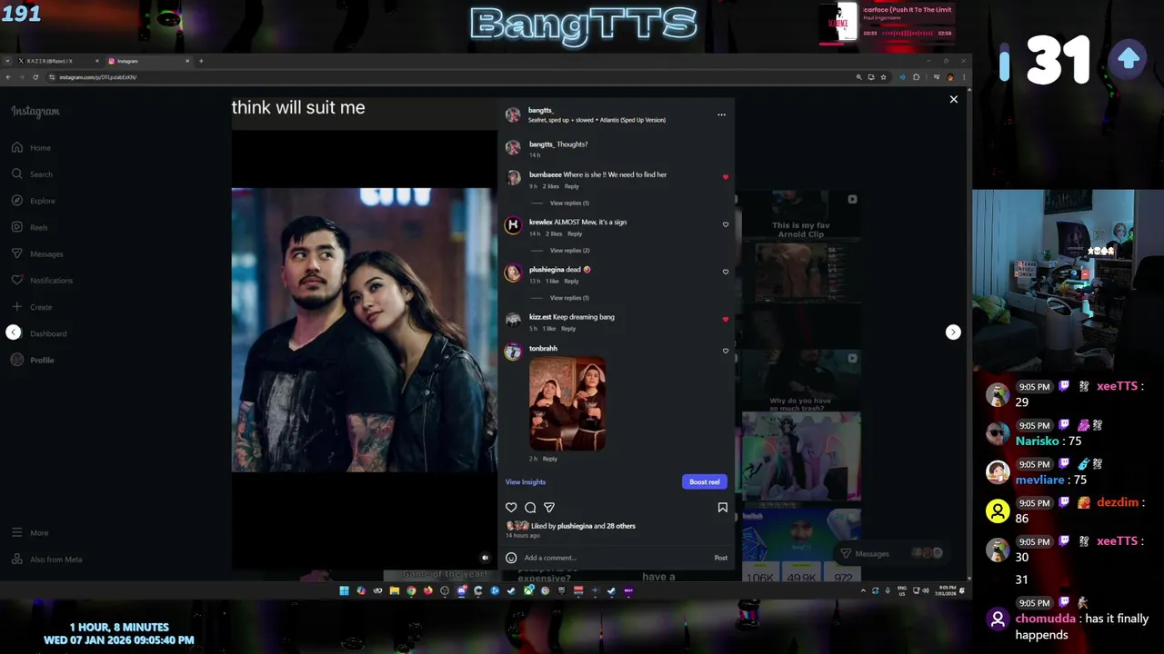Open Instagram Search in sidebar
1164x654 pixels.
[x=32, y=173]
